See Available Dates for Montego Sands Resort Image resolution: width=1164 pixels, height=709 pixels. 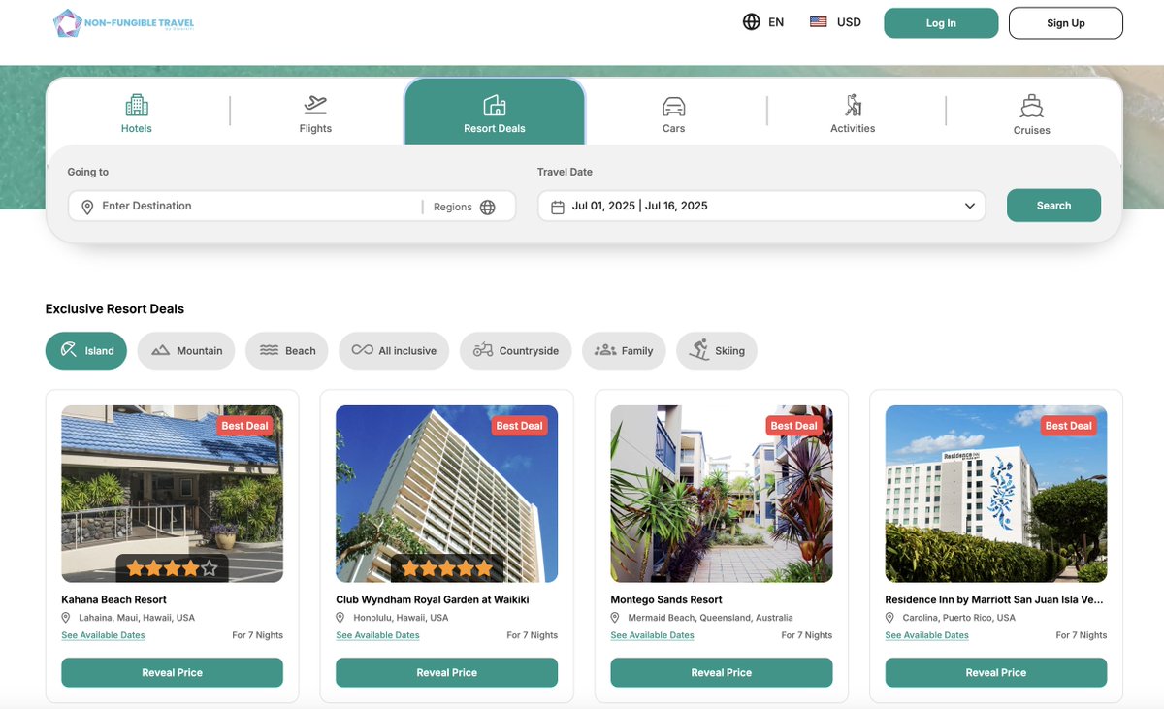click(x=652, y=635)
